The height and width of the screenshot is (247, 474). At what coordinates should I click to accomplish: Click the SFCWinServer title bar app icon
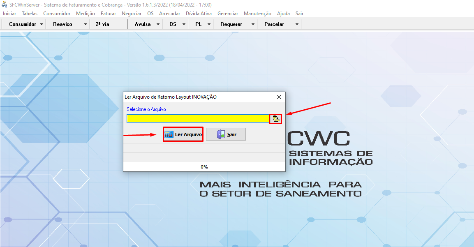[x=5, y=5]
